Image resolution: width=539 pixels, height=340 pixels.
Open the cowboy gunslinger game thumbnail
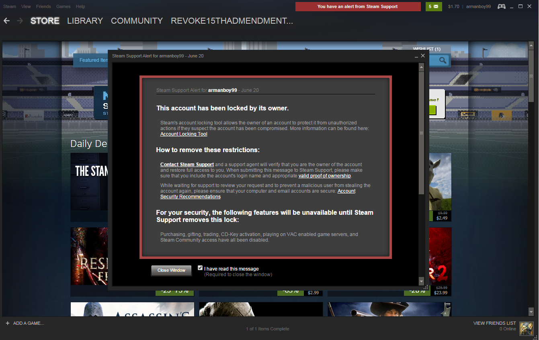[389, 309]
